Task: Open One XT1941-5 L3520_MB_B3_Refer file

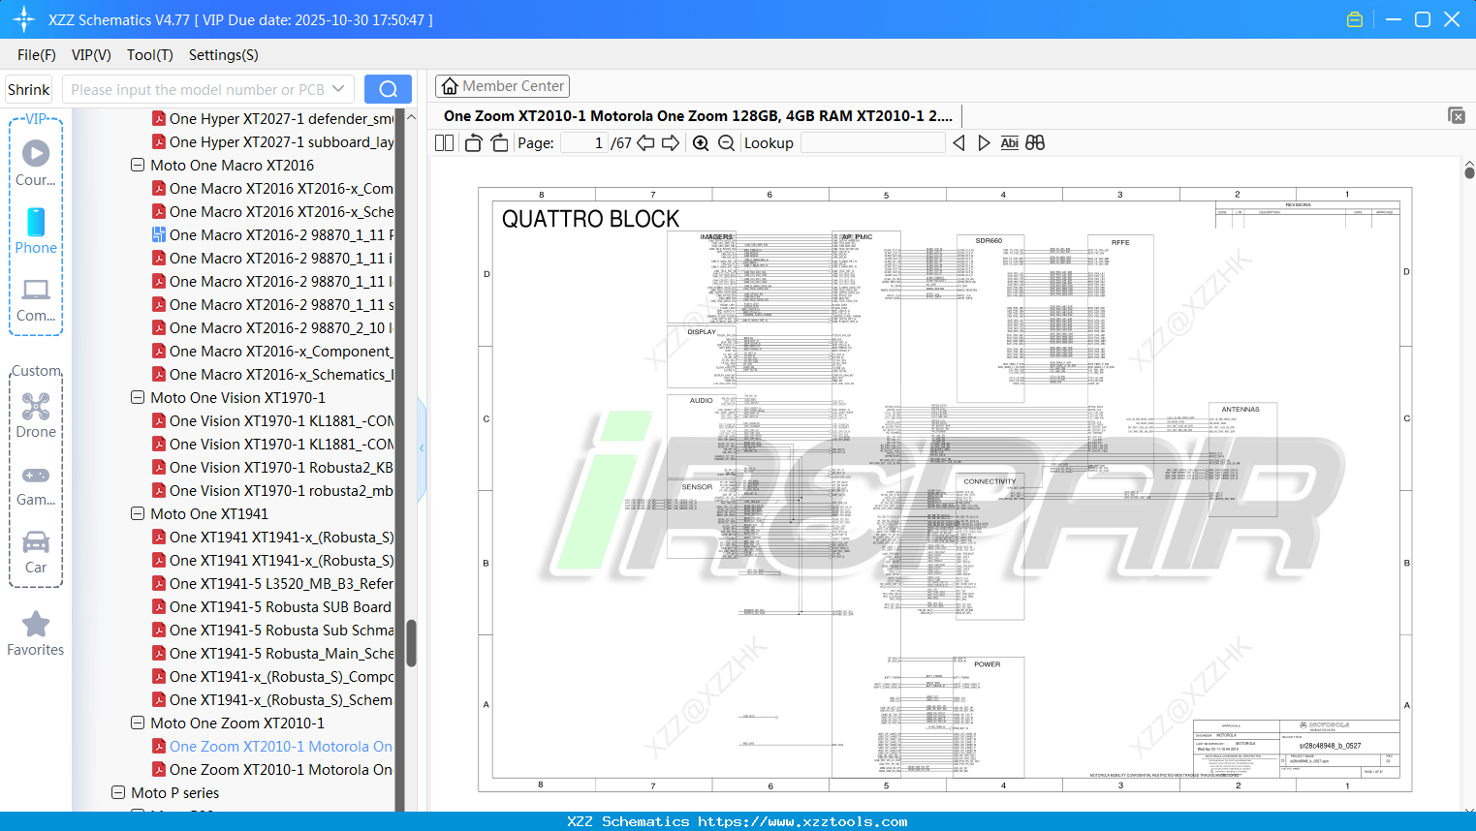Action: [x=282, y=584]
